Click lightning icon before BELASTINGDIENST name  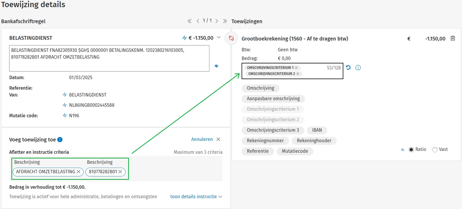pyautogui.click(x=65, y=95)
